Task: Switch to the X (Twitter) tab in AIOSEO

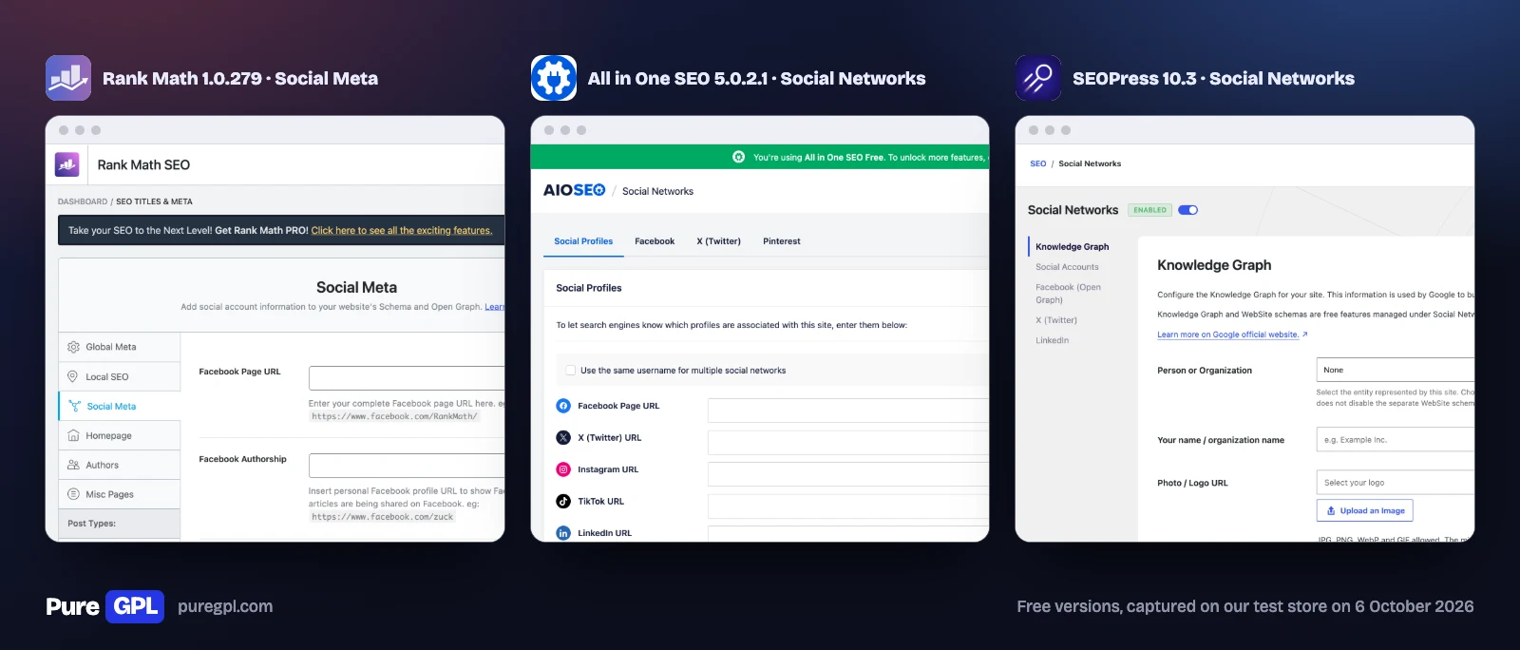Action: (x=718, y=241)
